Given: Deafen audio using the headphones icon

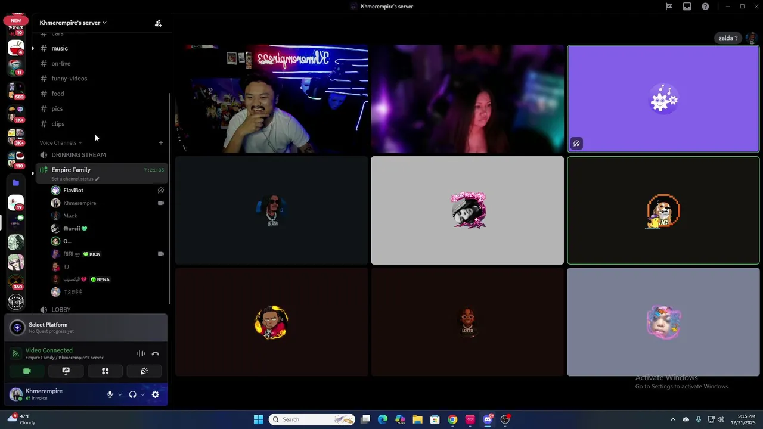Looking at the screenshot, I should [x=132, y=394].
